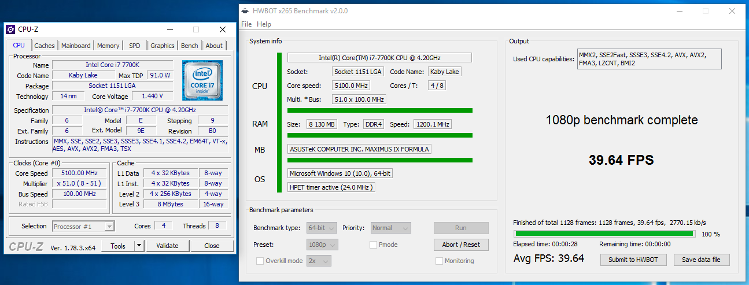Click the 1080p benchmark complete text
This screenshot has width=749, height=285.
(x=622, y=120)
